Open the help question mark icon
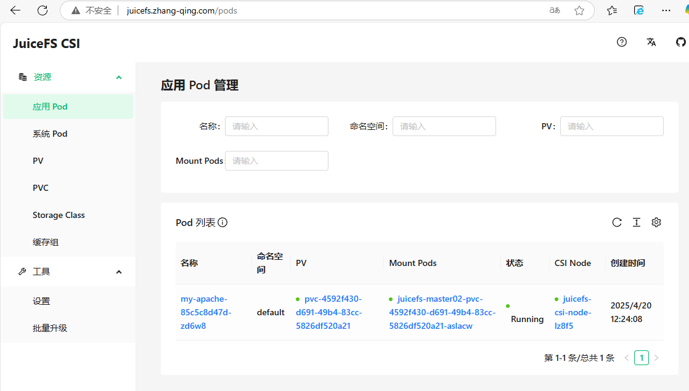 (x=622, y=42)
